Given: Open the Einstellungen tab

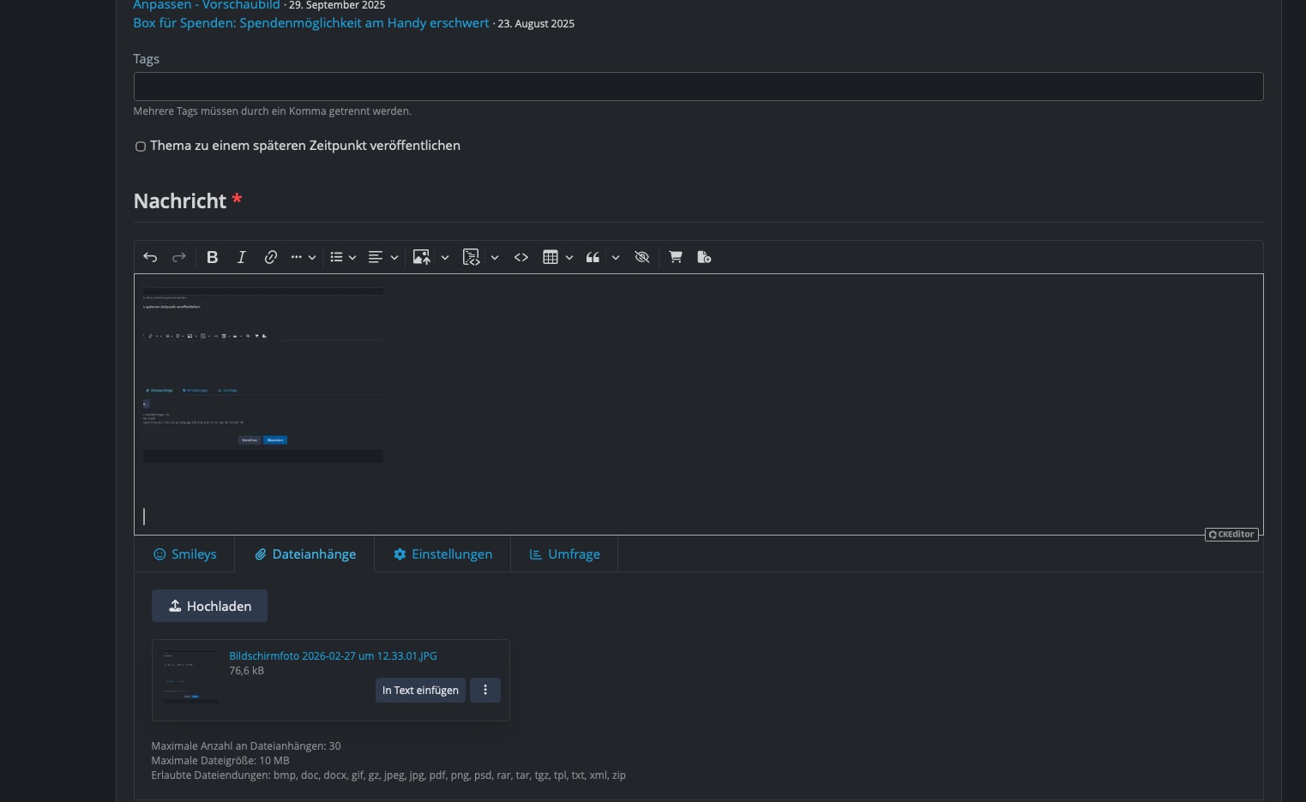Looking at the screenshot, I should coord(442,554).
